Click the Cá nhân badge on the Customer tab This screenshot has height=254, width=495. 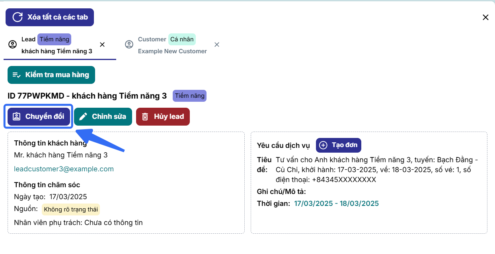pos(182,39)
